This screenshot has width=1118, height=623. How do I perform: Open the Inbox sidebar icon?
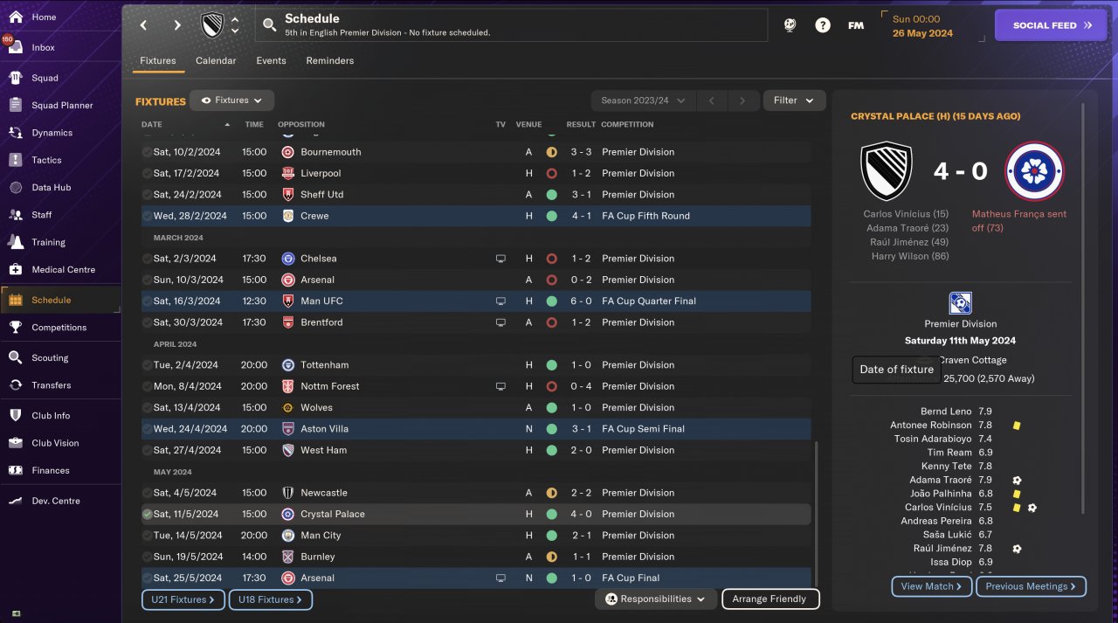15,47
